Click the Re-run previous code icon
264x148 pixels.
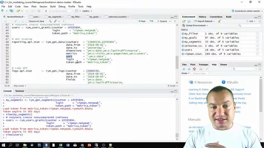[x=151, y=21]
